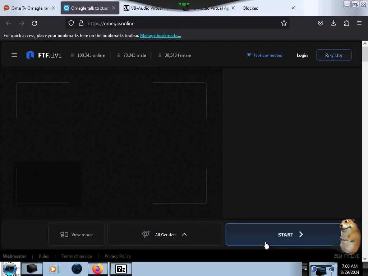Click the Manage bookmarks link
This screenshot has width=368, height=276.
coord(161,36)
